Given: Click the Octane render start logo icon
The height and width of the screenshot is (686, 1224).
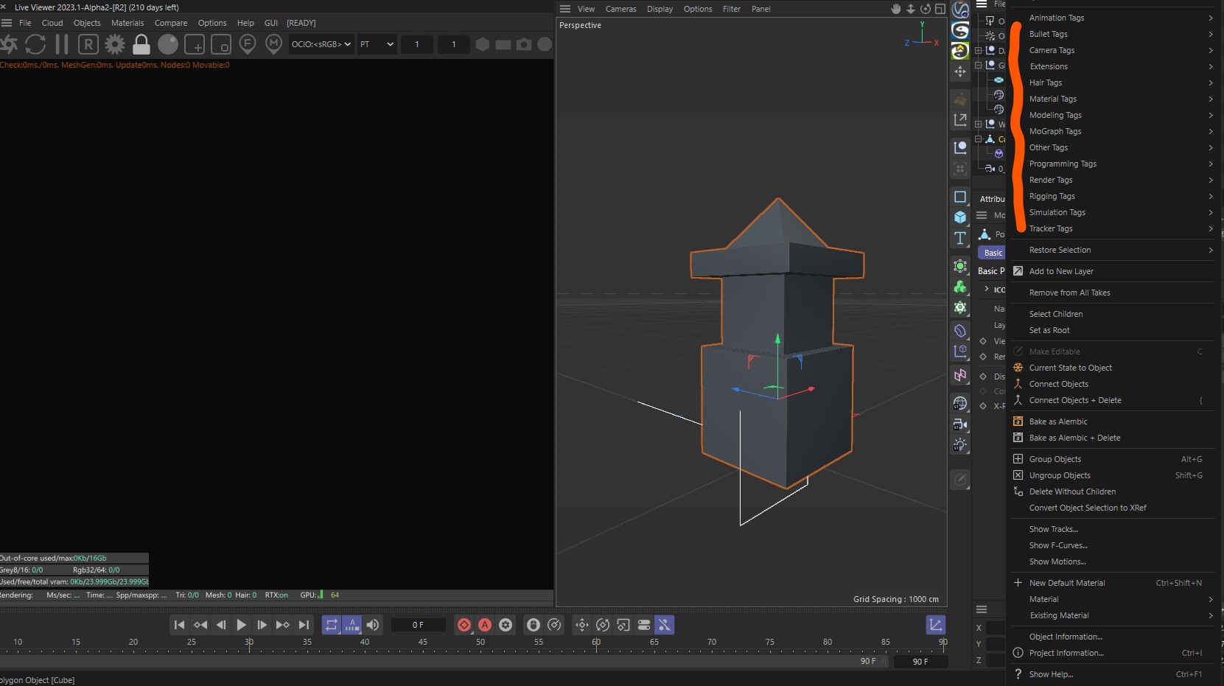Looking at the screenshot, I should [9, 44].
